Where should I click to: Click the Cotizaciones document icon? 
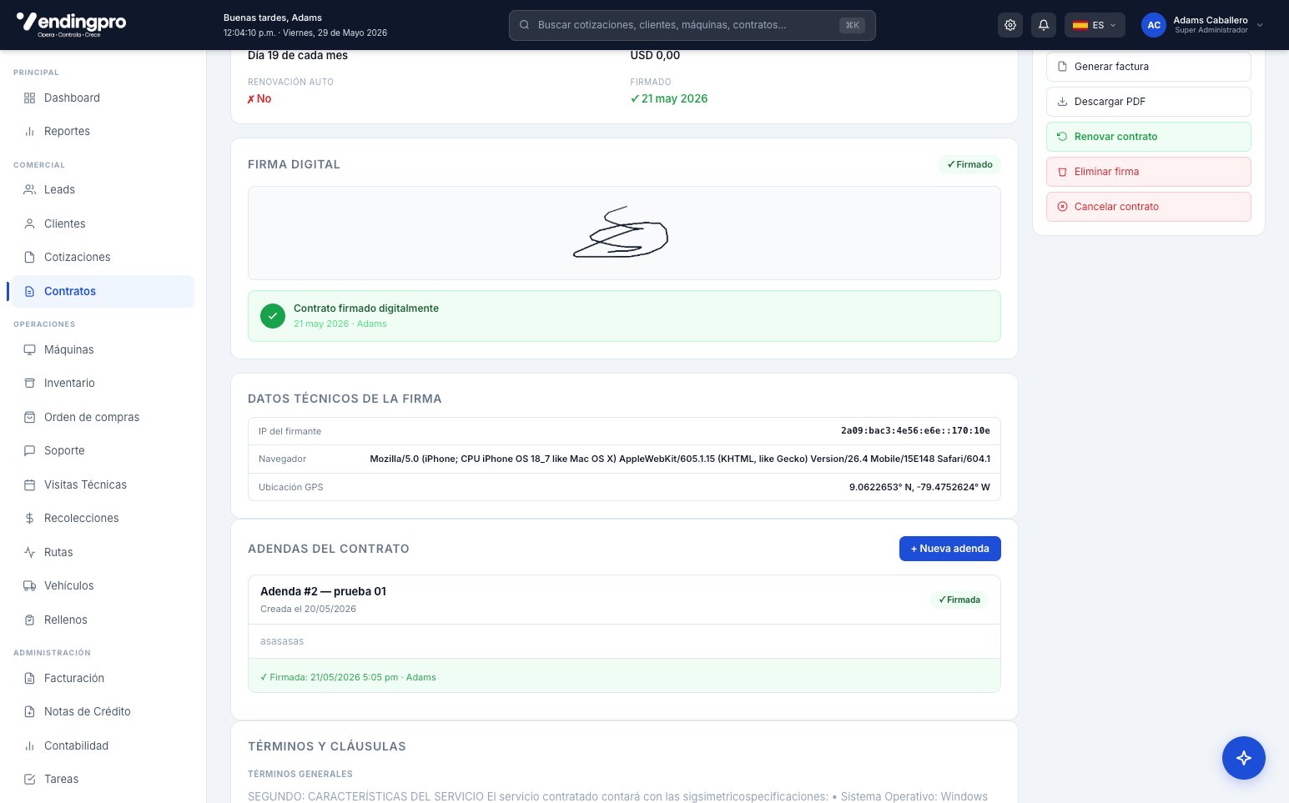pos(29,258)
